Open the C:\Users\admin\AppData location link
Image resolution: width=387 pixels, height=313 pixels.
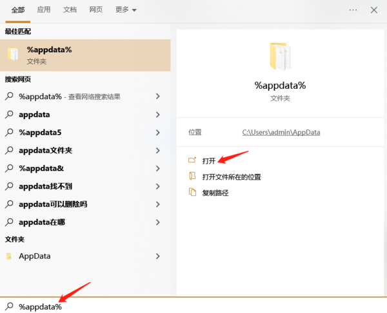[281, 132]
